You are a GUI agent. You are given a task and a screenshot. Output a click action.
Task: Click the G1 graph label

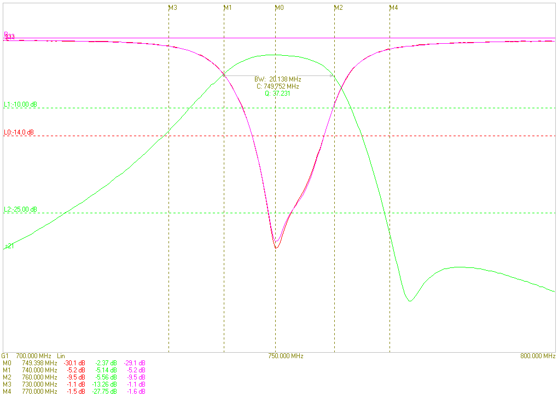(5, 356)
